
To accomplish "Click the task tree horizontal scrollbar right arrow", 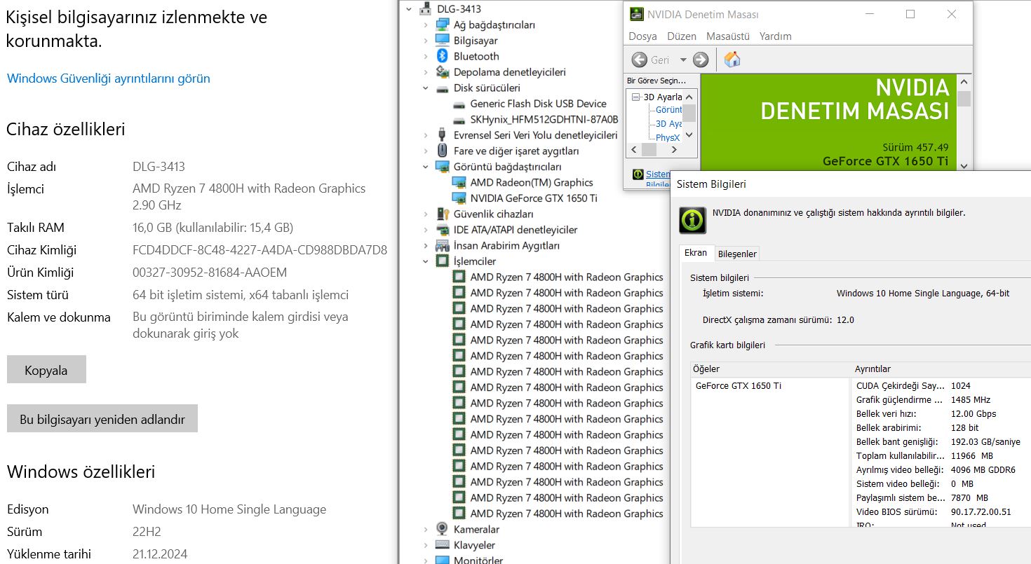I will coord(674,149).
